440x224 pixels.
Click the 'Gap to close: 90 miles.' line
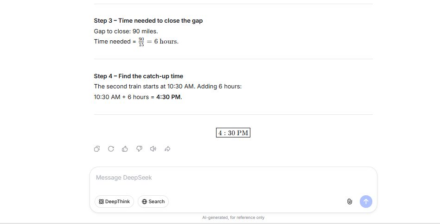pyautogui.click(x=126, y=31)
